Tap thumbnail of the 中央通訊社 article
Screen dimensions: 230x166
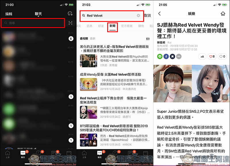pyautogui.click(x=89, y=84)
